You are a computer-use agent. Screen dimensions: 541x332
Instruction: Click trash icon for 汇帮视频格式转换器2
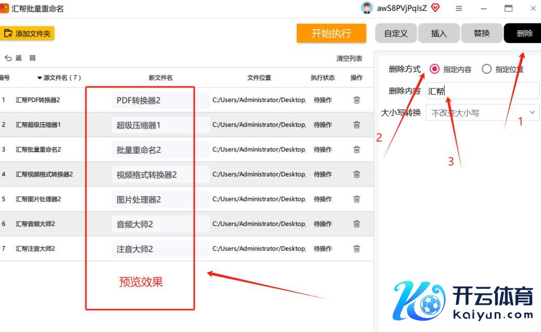(357, 174)
